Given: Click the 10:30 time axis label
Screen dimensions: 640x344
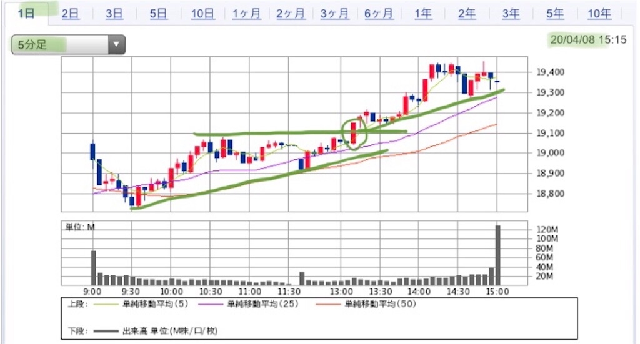Looking at the screenshot, I should pyautogui.click(x=211, y=292).
